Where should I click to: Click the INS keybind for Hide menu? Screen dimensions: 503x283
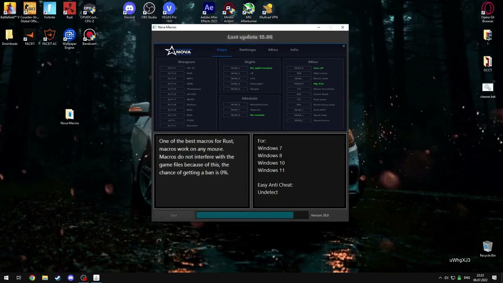coord(299,73)
